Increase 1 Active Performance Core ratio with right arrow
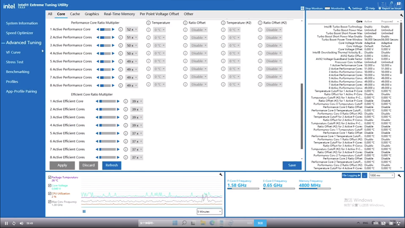Screen dimensions: 405x228 click(x=113, y=30)
